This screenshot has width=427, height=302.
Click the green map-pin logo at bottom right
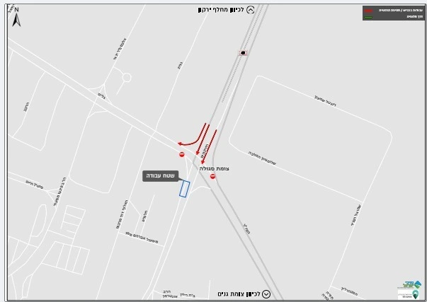(415, 294)
